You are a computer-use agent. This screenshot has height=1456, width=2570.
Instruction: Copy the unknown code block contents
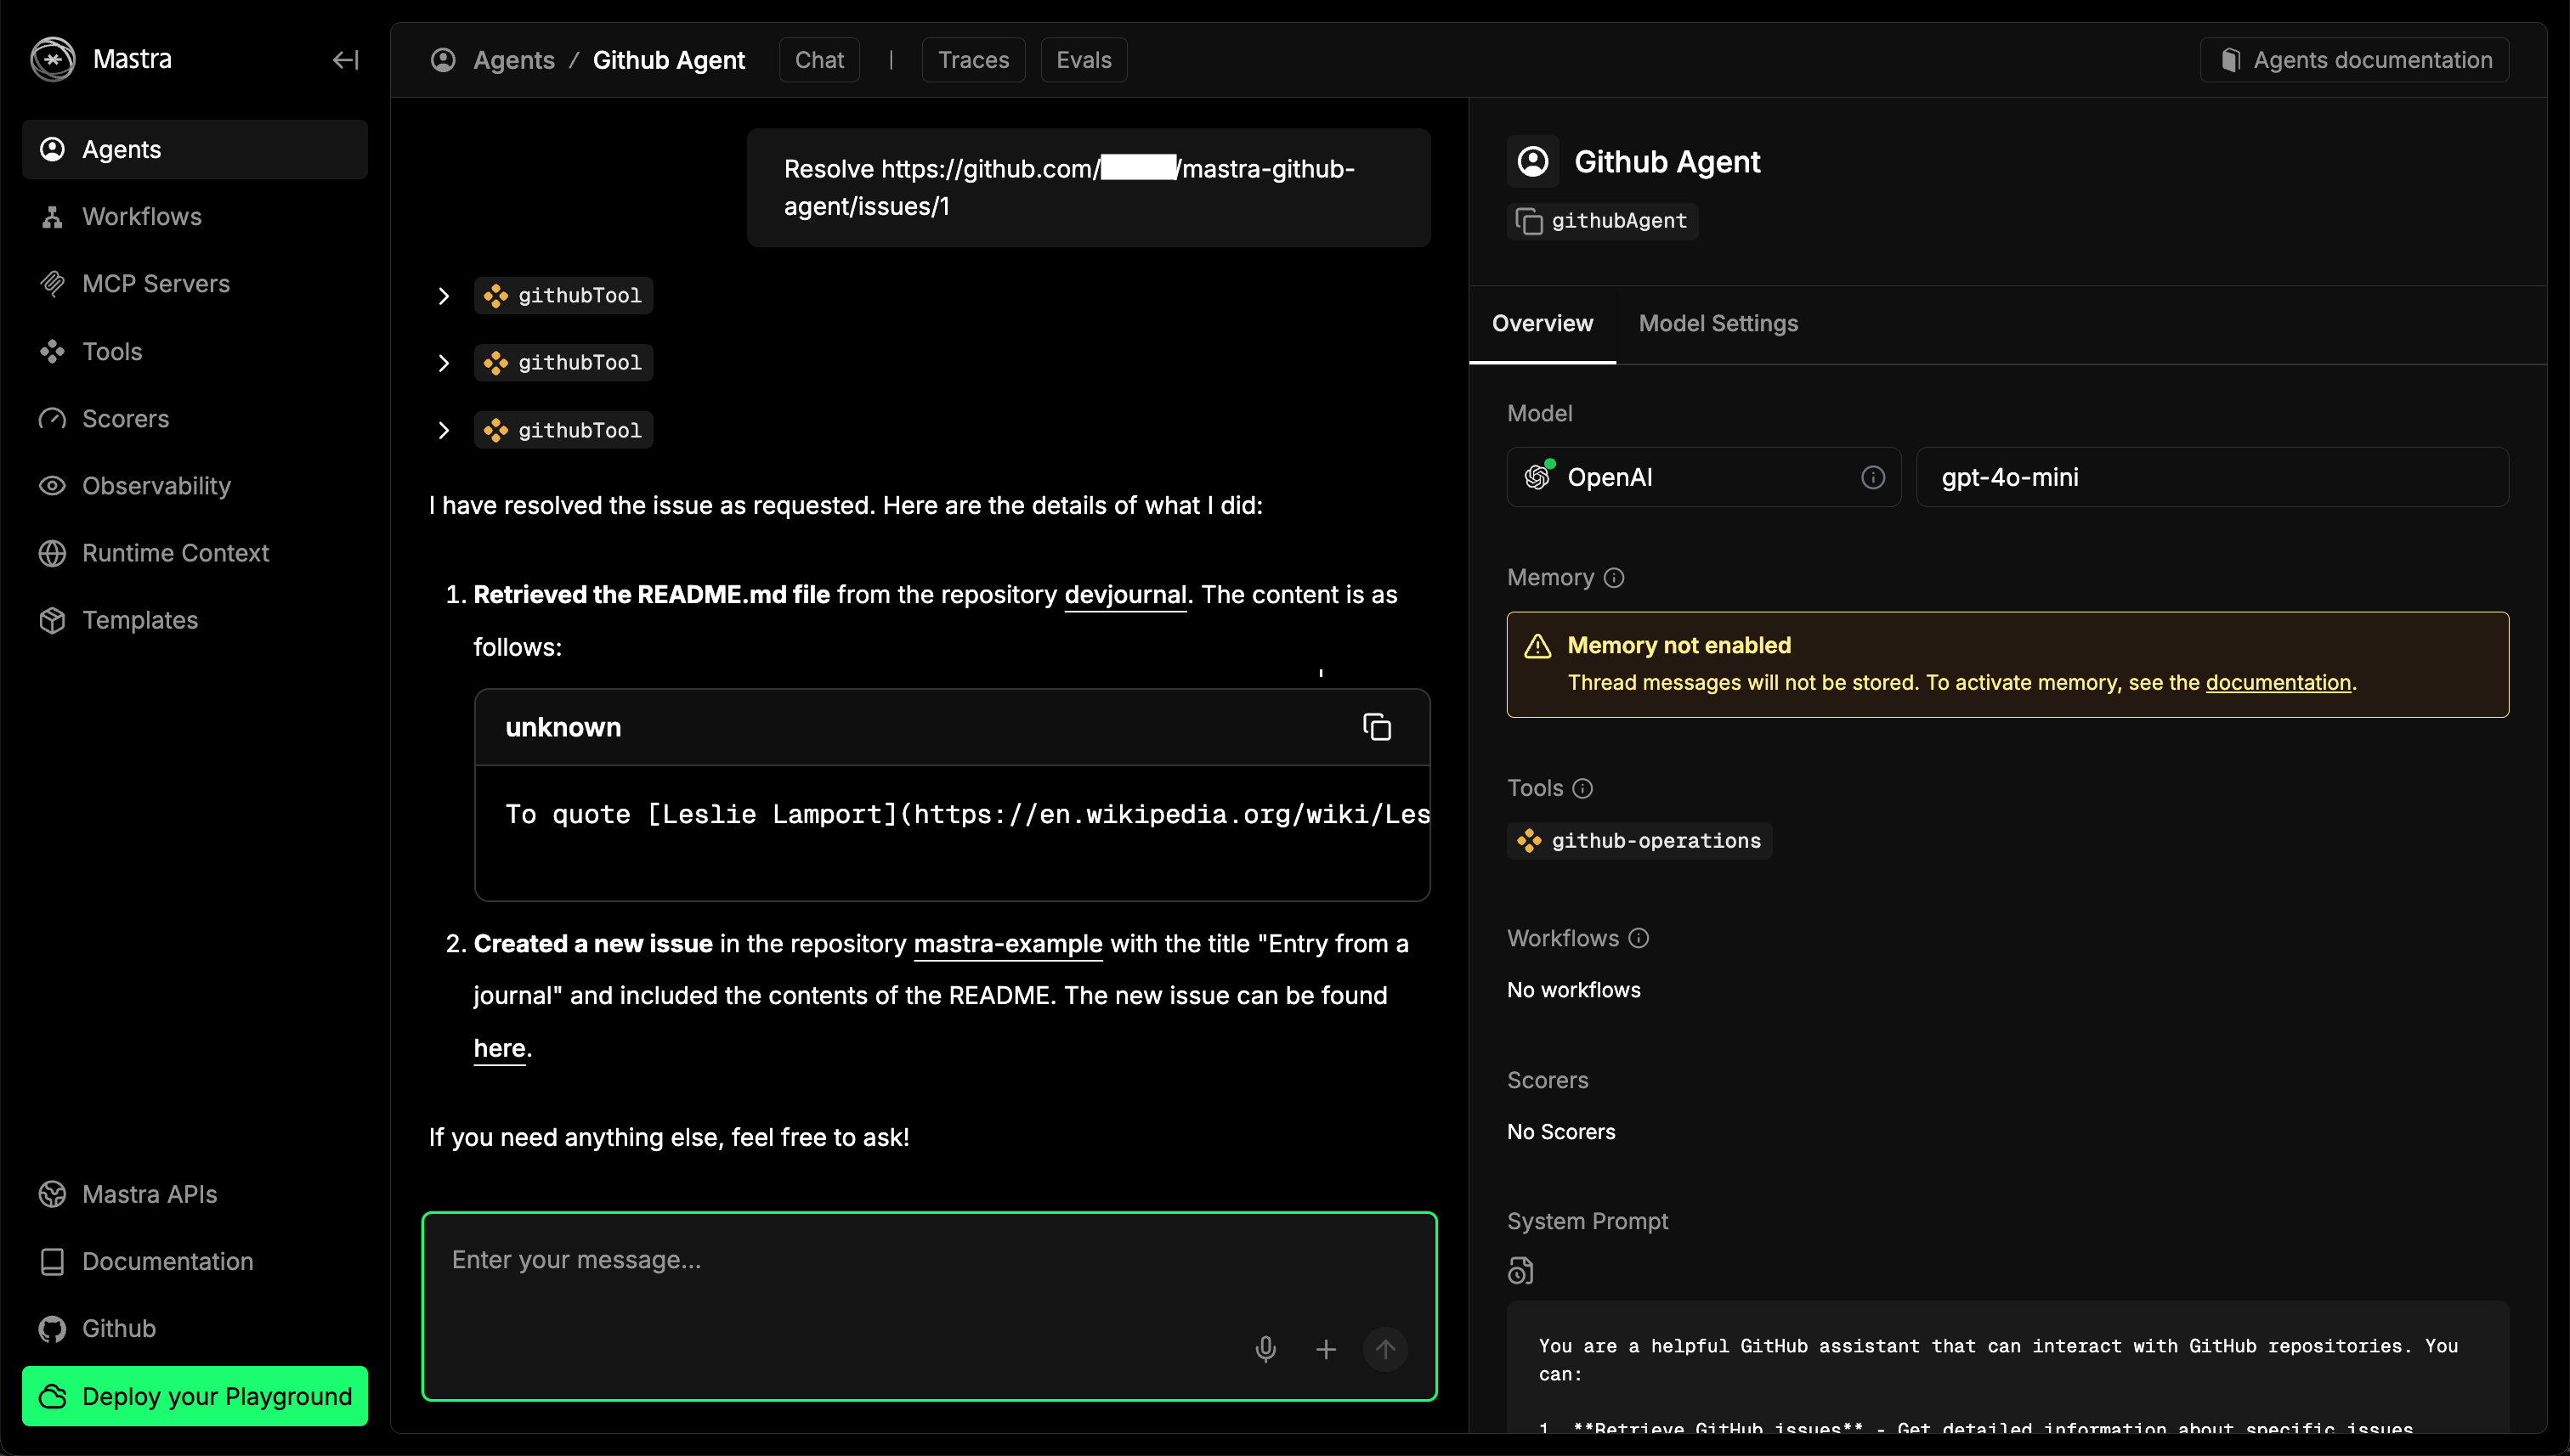point(1377,727)
